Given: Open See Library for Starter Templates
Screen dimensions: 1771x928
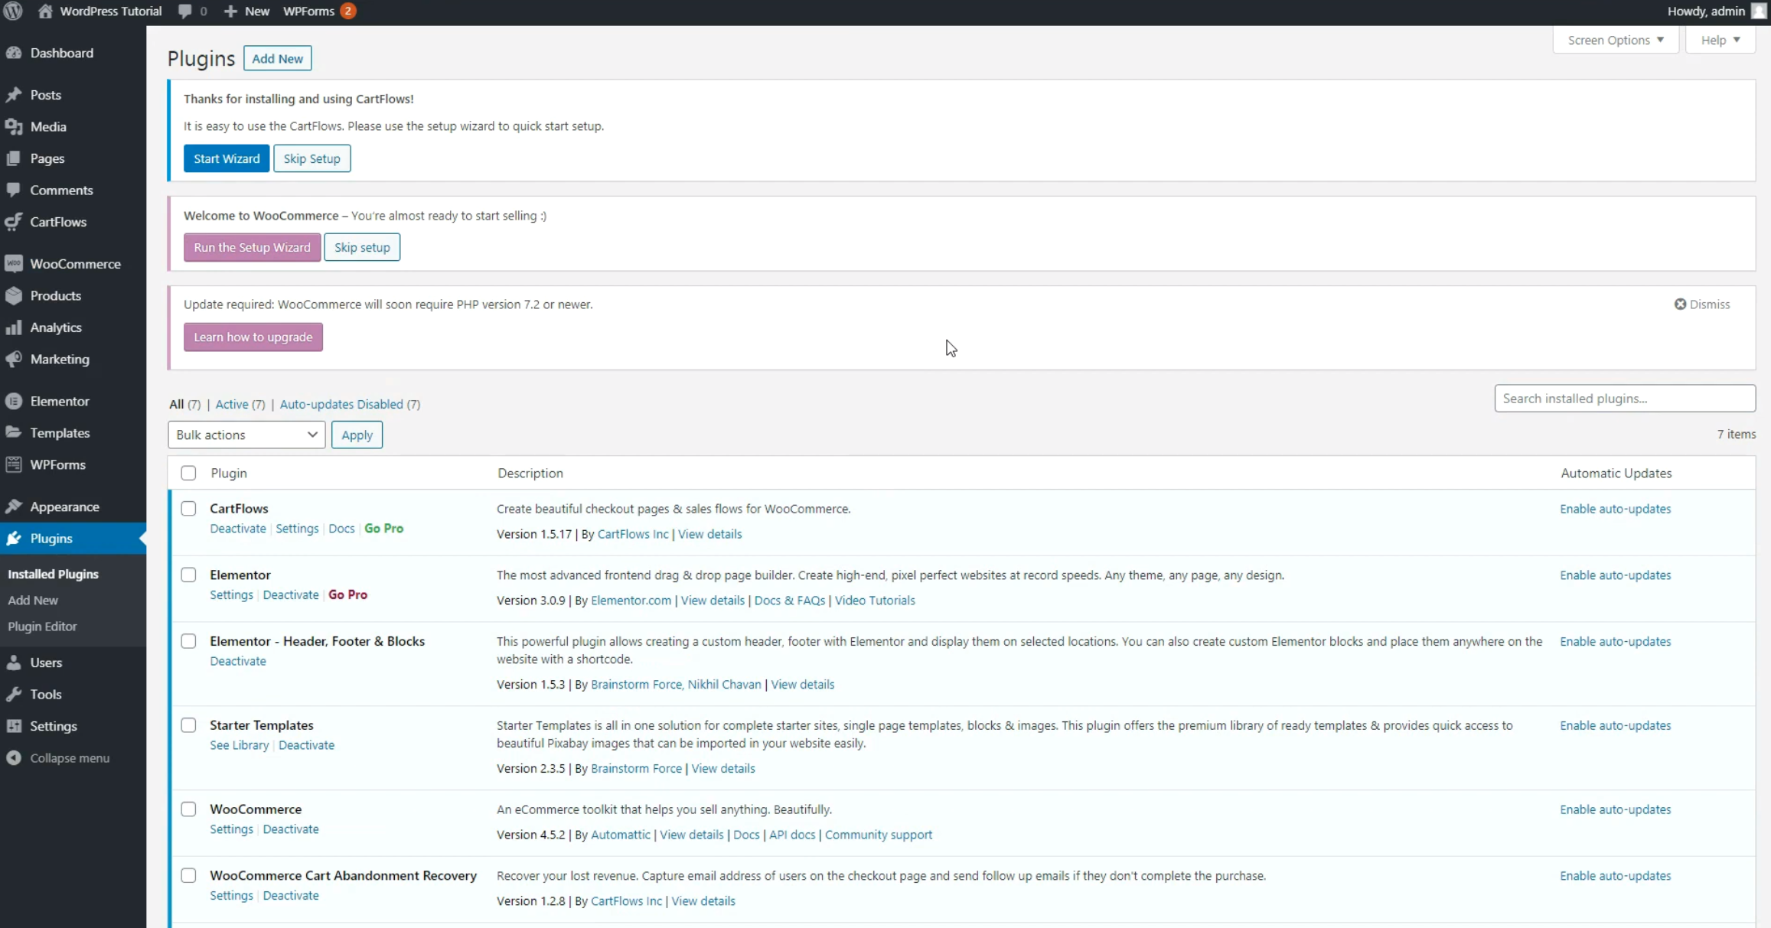Looking at the screenshot, I should (x=240, y=745).
